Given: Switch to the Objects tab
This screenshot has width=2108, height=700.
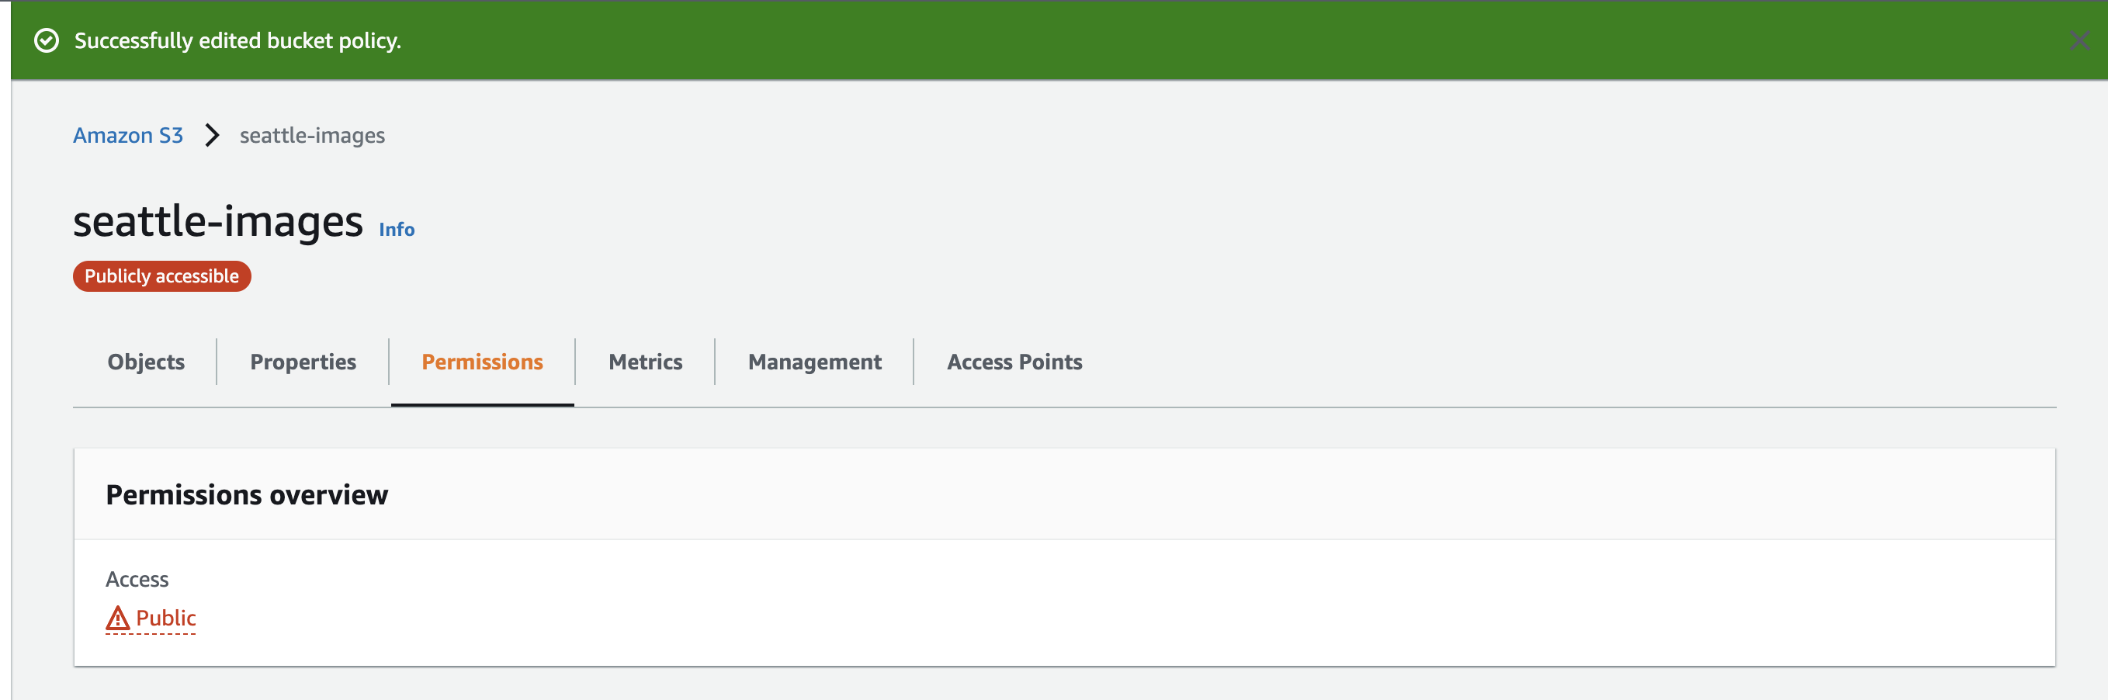Looking at the screenshot, I should coord(146,362).
